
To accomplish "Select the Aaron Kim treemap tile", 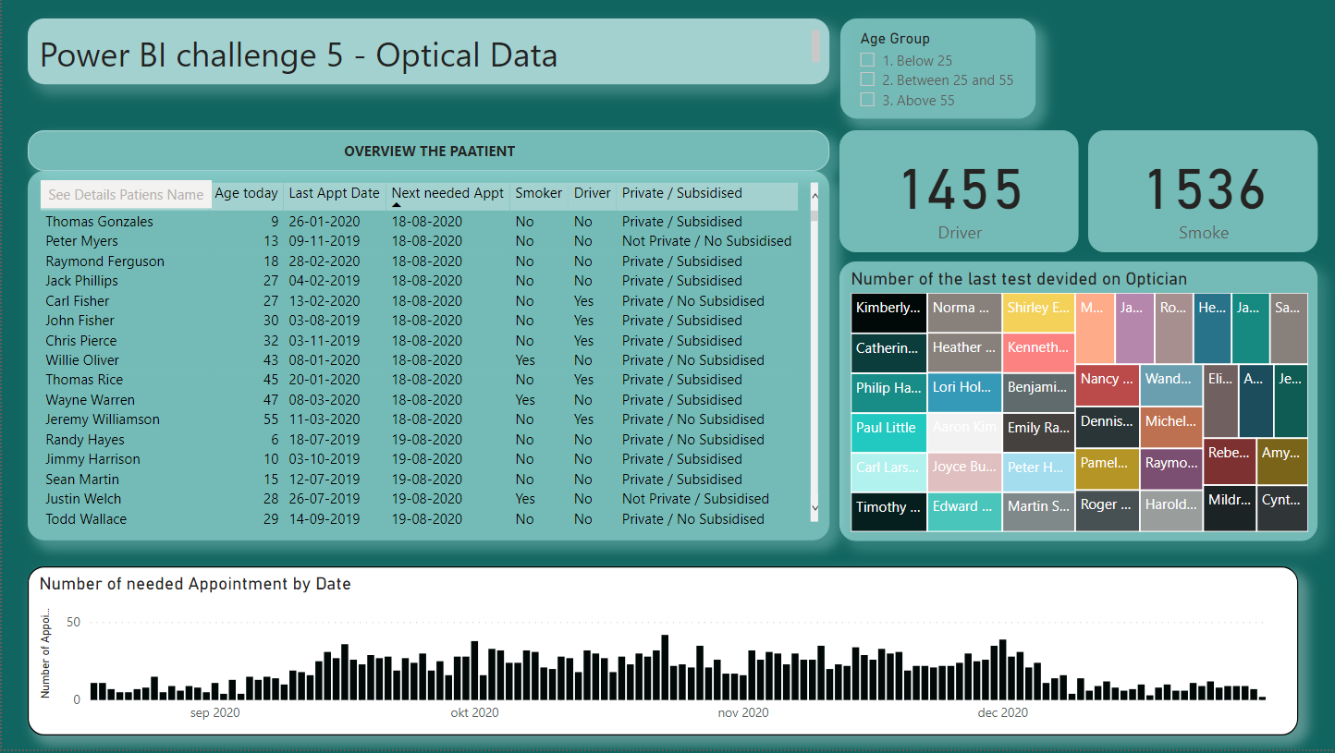I will (x=964, y=432).
